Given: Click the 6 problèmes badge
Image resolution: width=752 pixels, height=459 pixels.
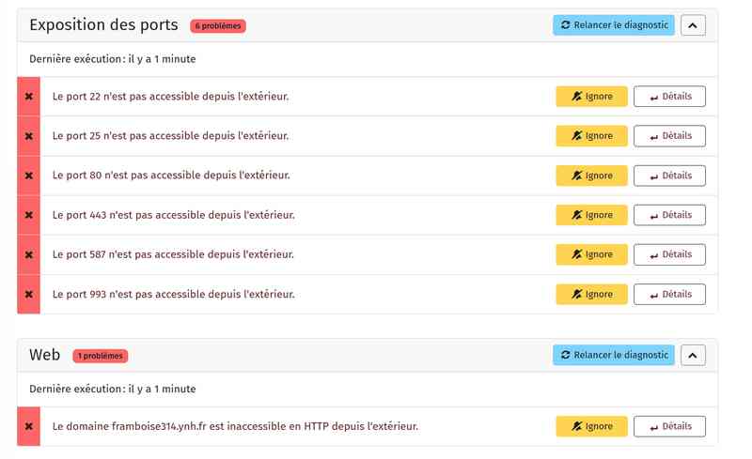Looking at the screenshot, I should [x=217, y=26].
